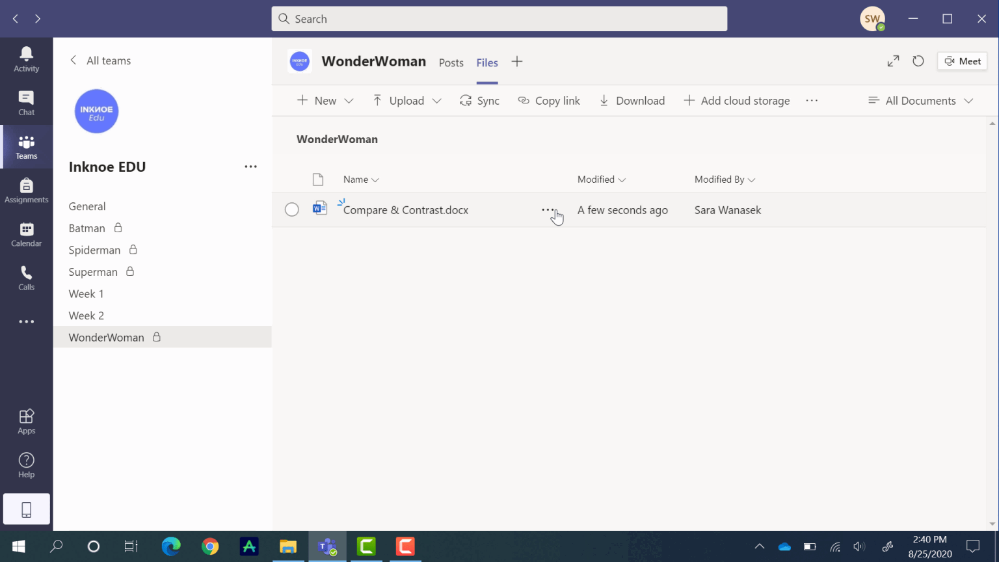Screen dimensions: 999x562
Task: Open Chat in the sidebar
Action: [x=26, y=103]
